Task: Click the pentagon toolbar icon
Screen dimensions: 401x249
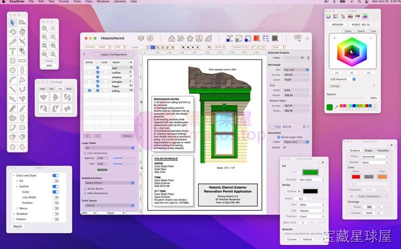Action: tap(190, 39)
